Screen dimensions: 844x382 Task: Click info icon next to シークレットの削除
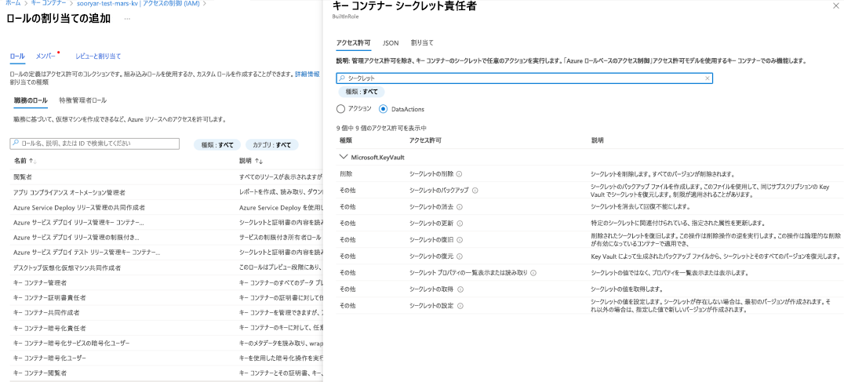click(459, 174)
